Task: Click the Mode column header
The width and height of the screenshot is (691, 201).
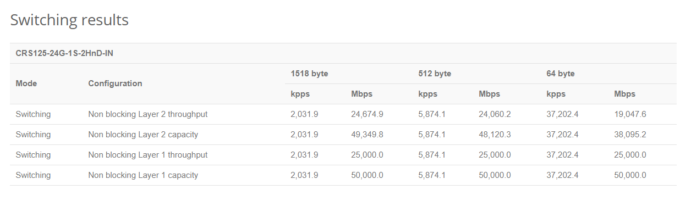Action: click(26, 83)
